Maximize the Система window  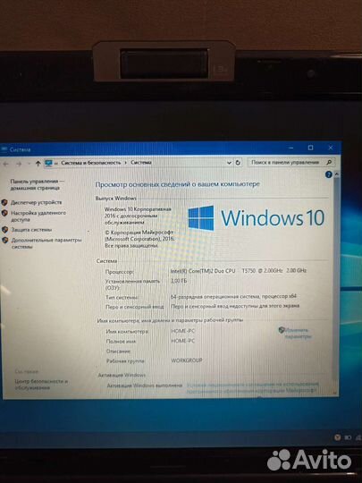point(310,148)
